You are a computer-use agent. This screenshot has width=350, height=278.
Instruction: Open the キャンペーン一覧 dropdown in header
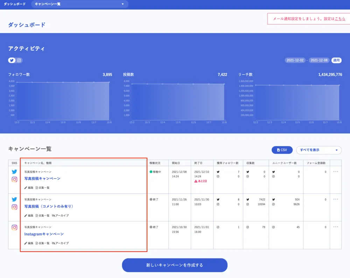(79, 4)
